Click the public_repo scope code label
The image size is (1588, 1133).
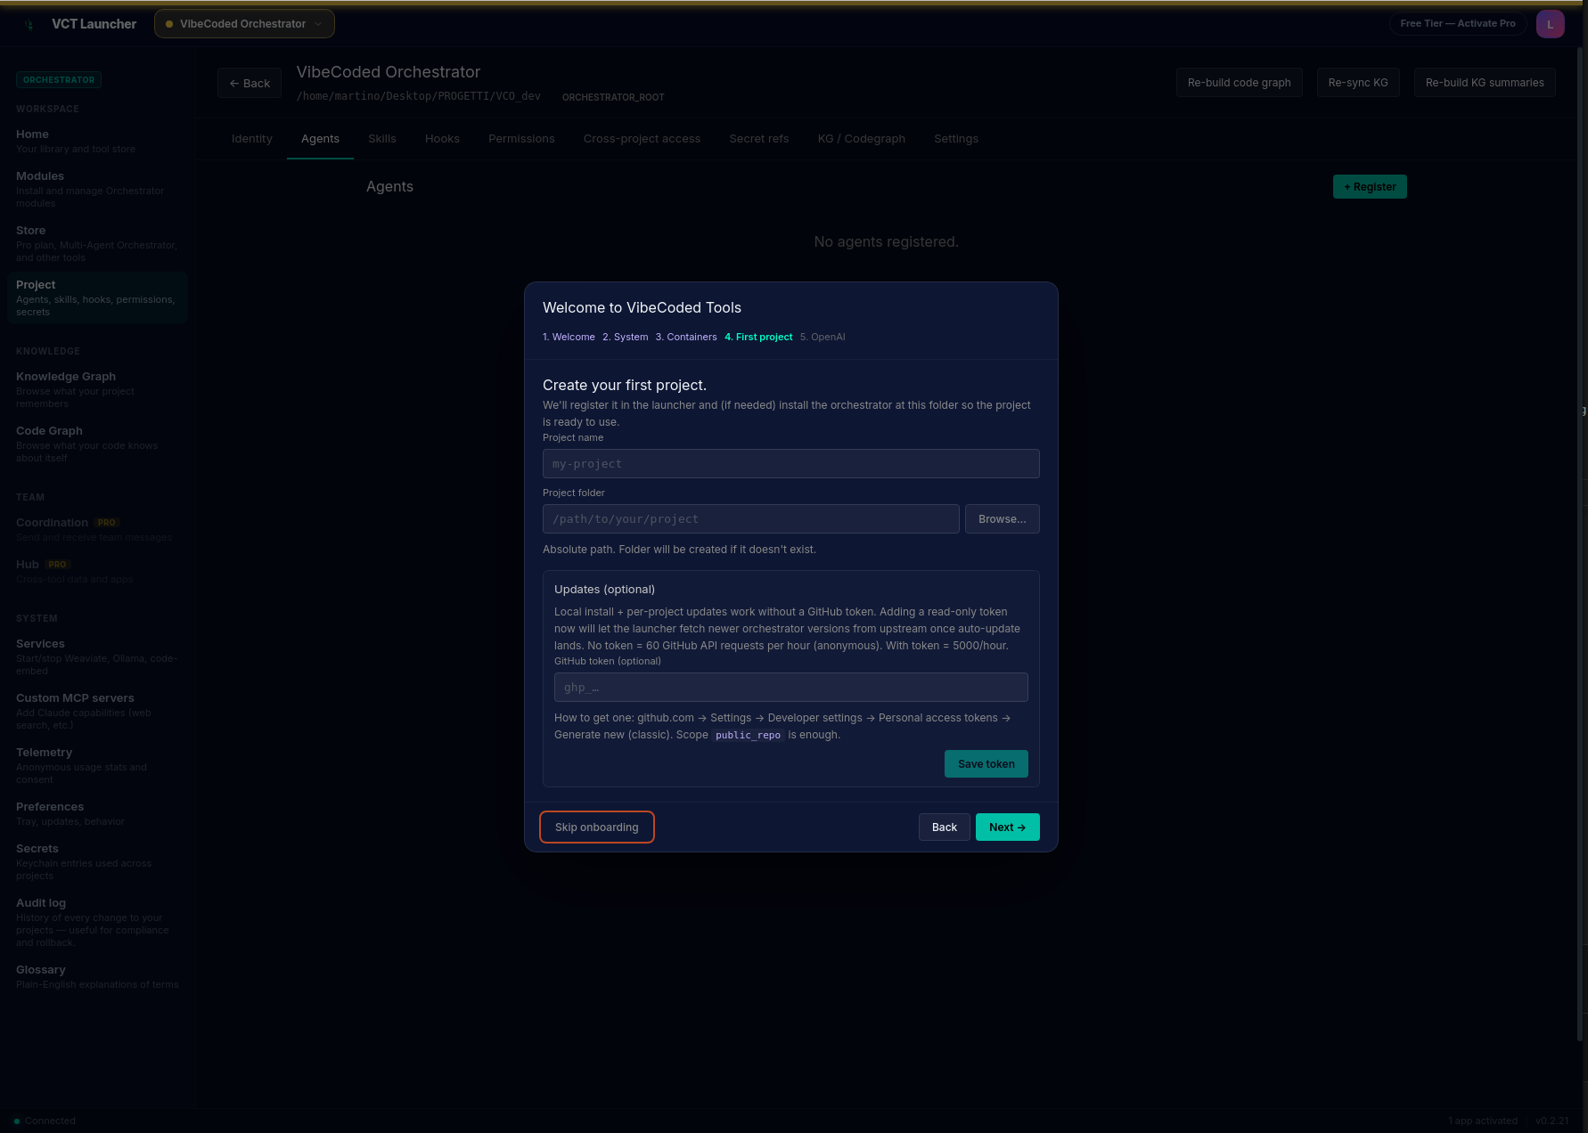click(x=748, y=736)
